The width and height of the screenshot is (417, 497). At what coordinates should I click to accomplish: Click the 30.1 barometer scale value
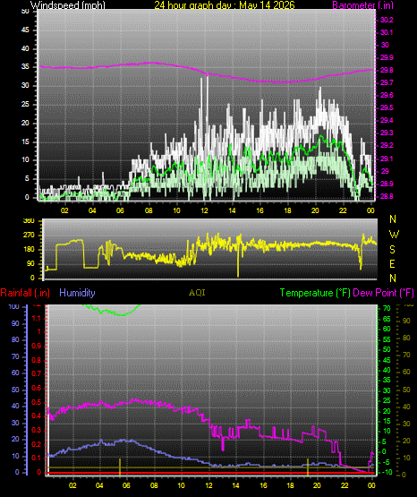387,32
